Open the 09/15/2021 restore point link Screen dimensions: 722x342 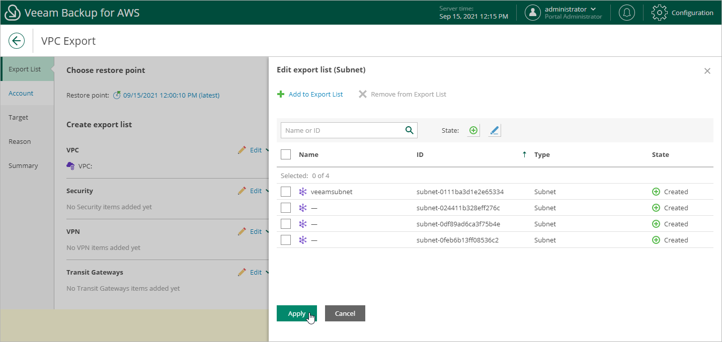click(x=171, y=95)
